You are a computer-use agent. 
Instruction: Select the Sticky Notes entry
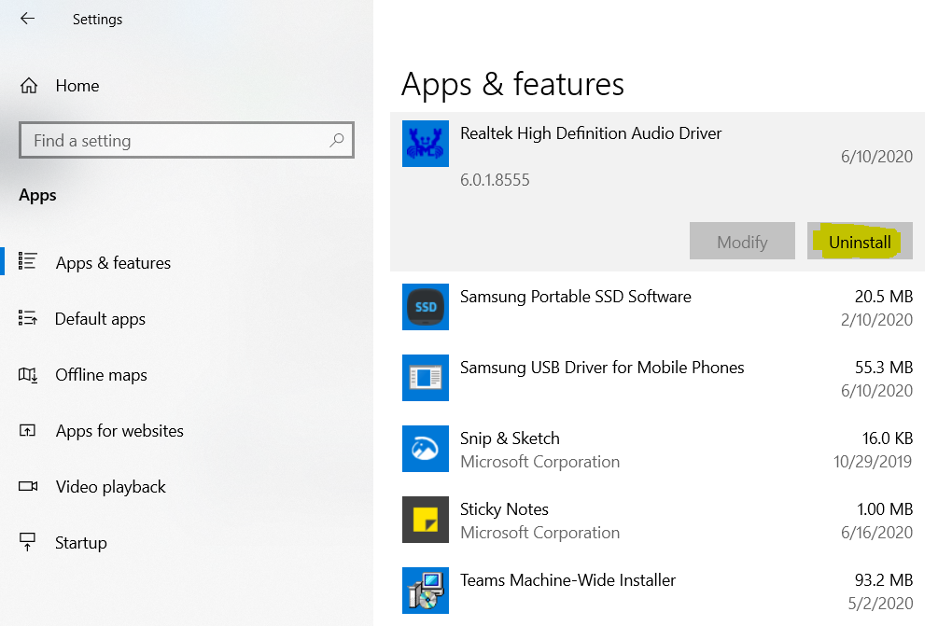(657, 520)
